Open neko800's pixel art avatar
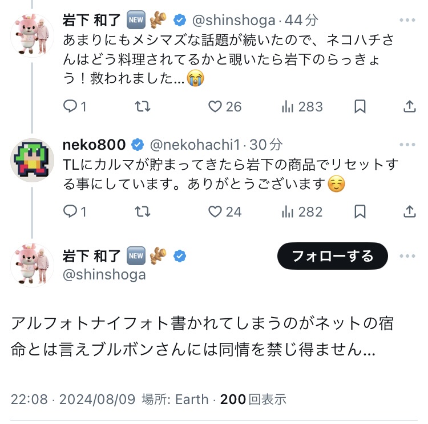 point(33,159)
